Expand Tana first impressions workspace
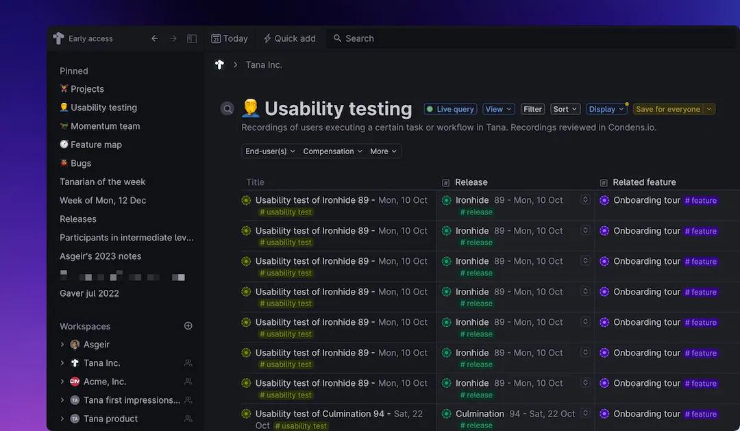 click(62, 400)
